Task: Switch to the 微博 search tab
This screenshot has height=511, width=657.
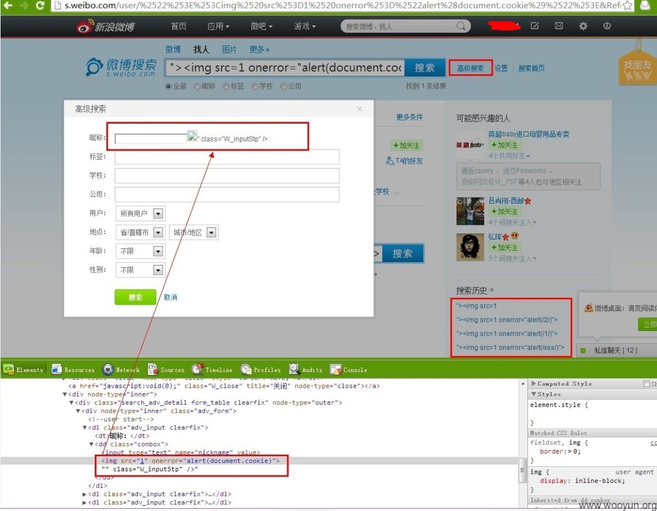Action: 173,49
